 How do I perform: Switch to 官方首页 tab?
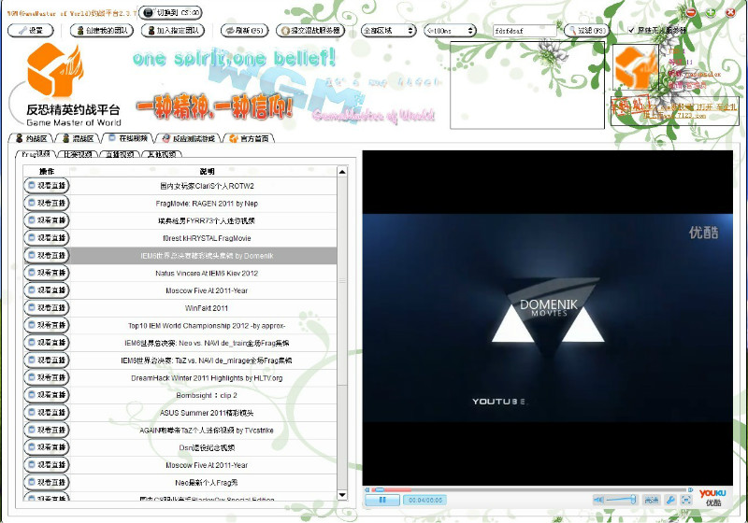[249, 138]
